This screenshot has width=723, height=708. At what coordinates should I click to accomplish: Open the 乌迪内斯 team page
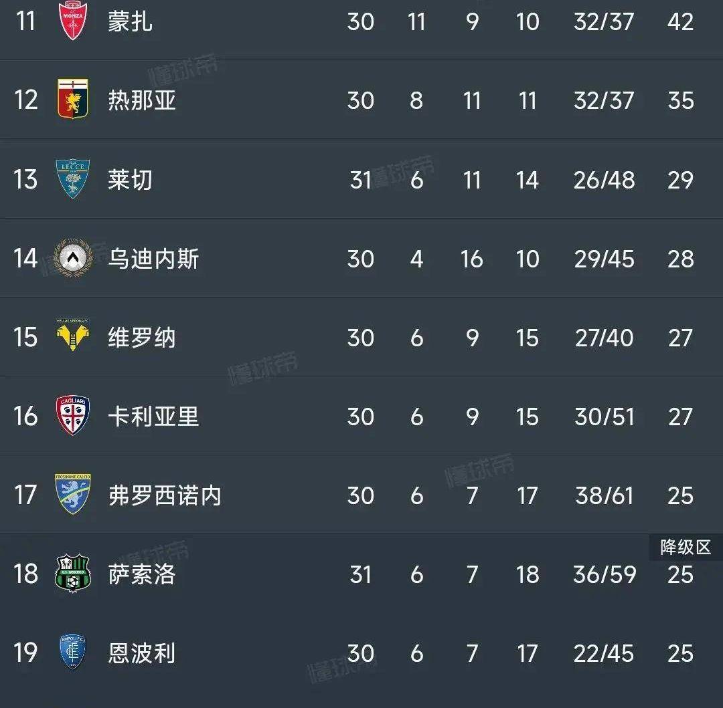(x=153, y=259)
